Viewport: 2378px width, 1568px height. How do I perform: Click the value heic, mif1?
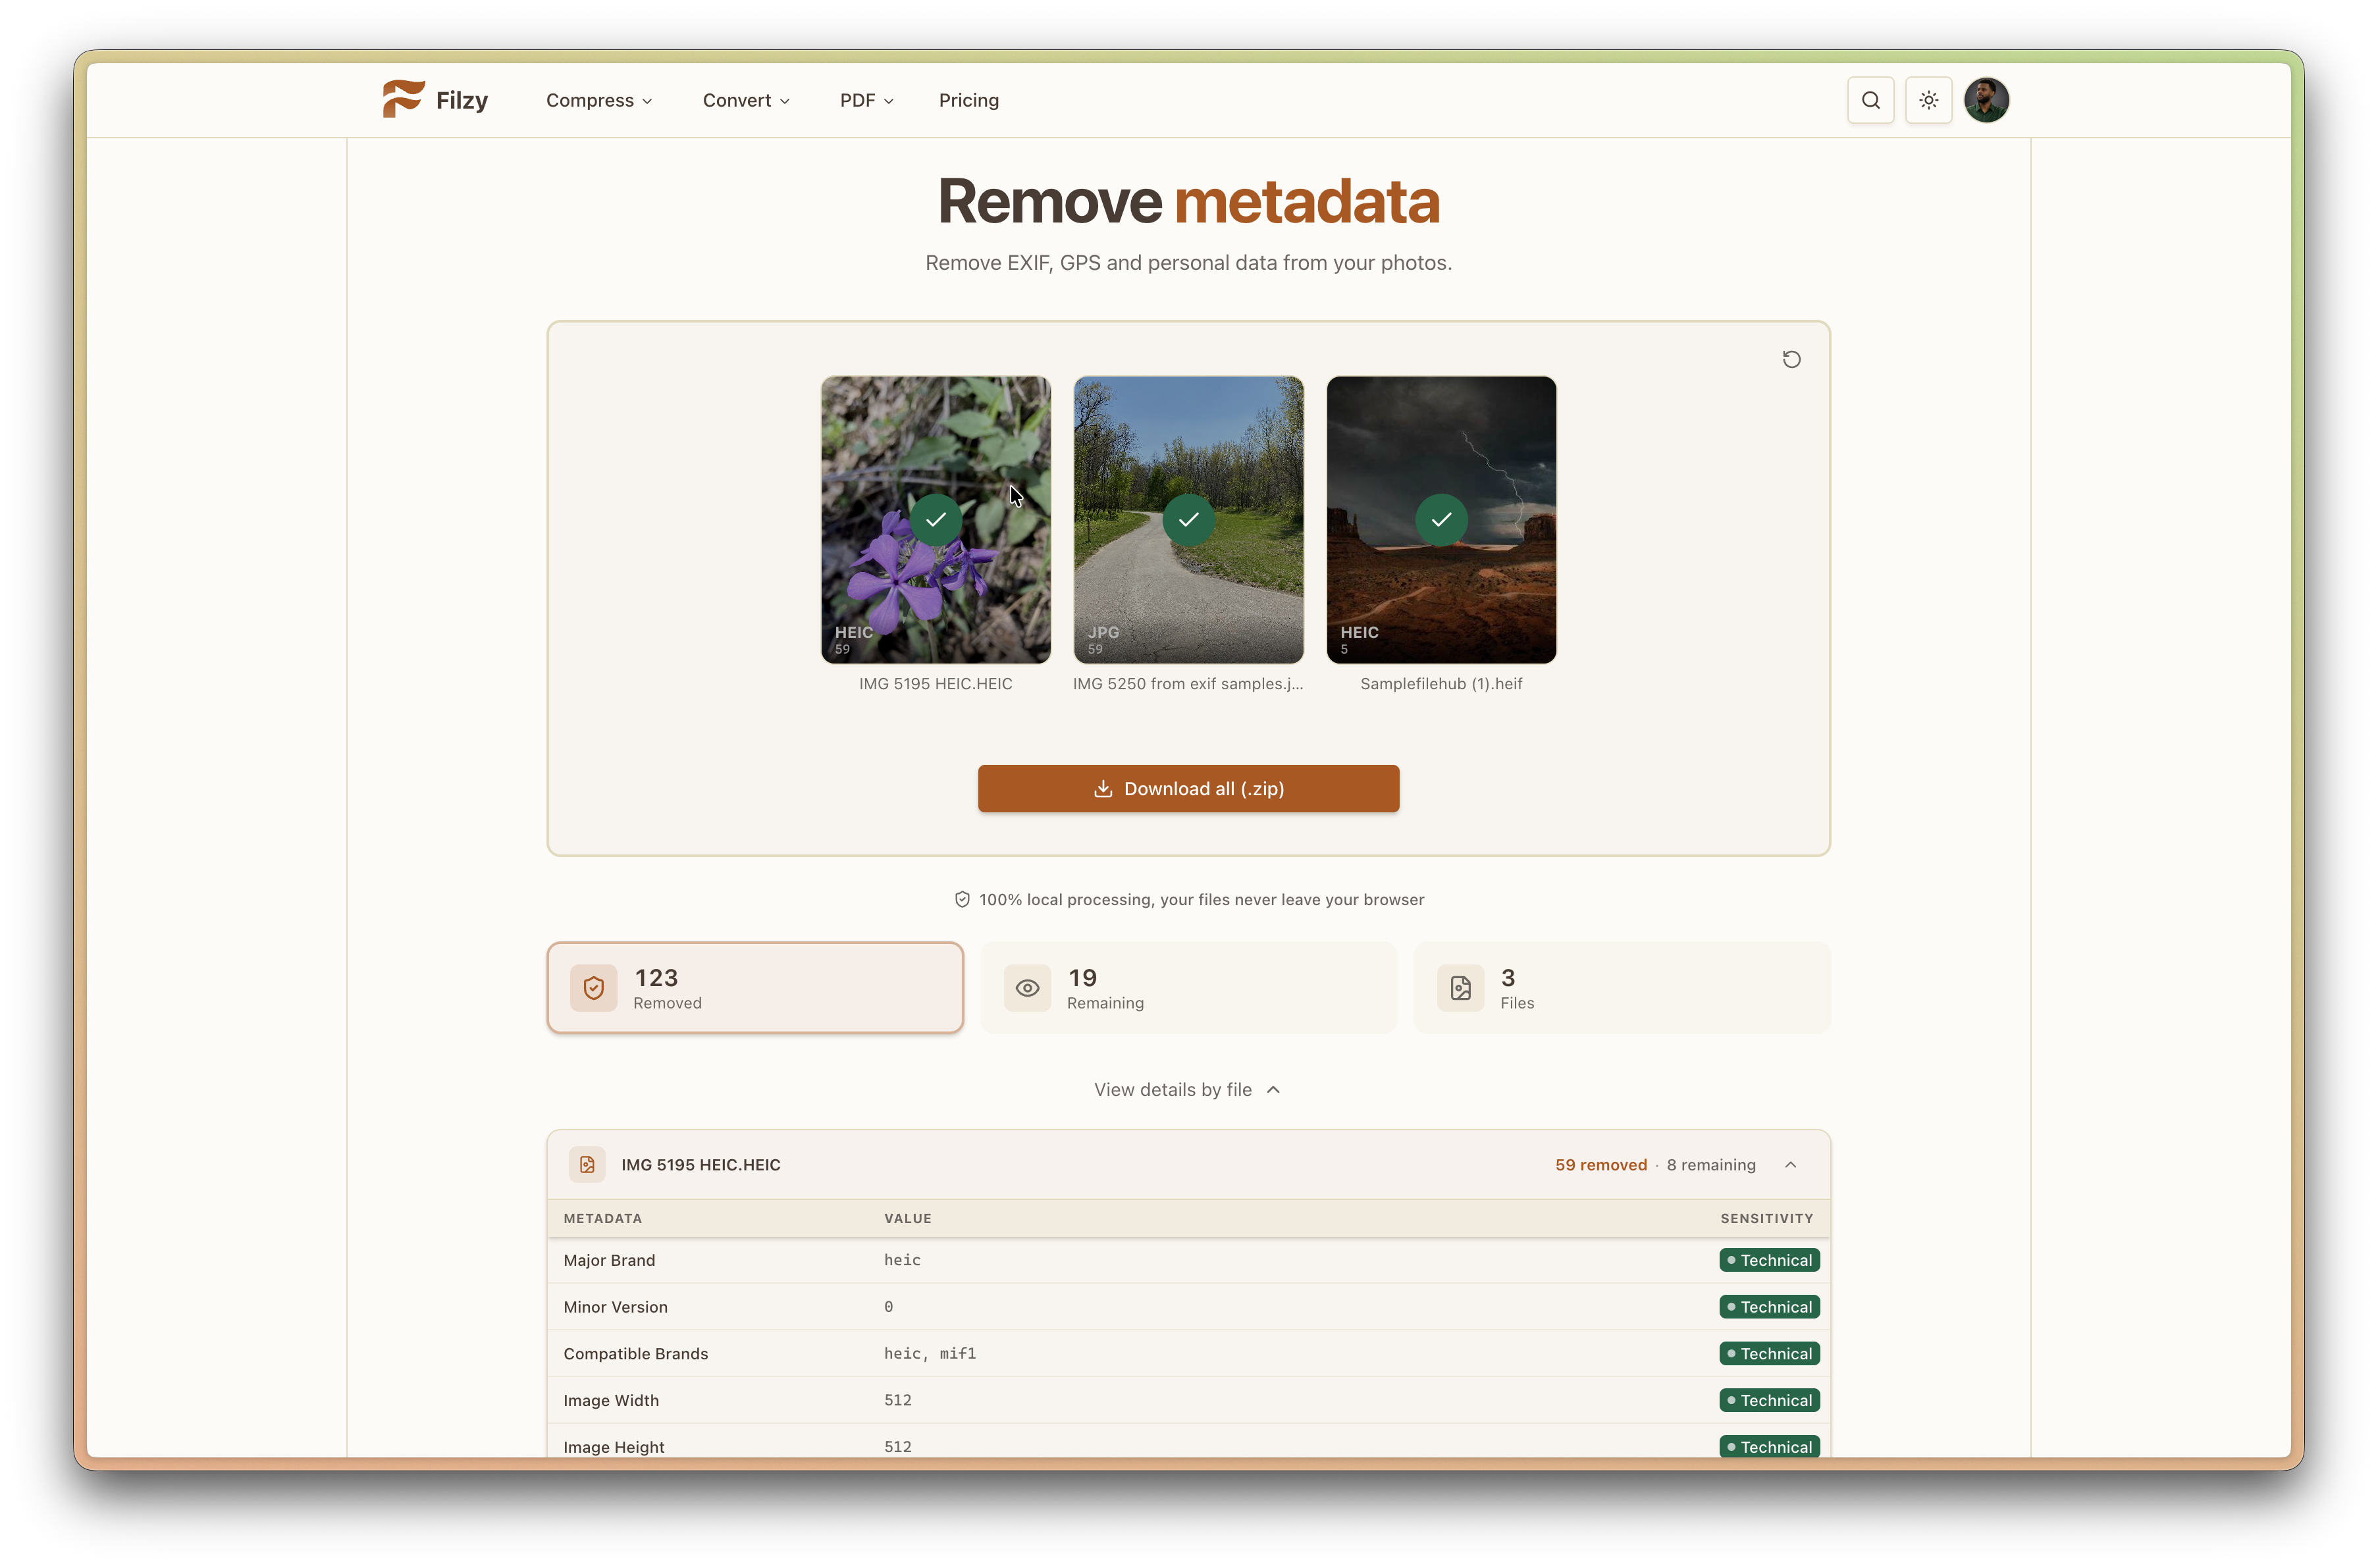click(929, 1354)
